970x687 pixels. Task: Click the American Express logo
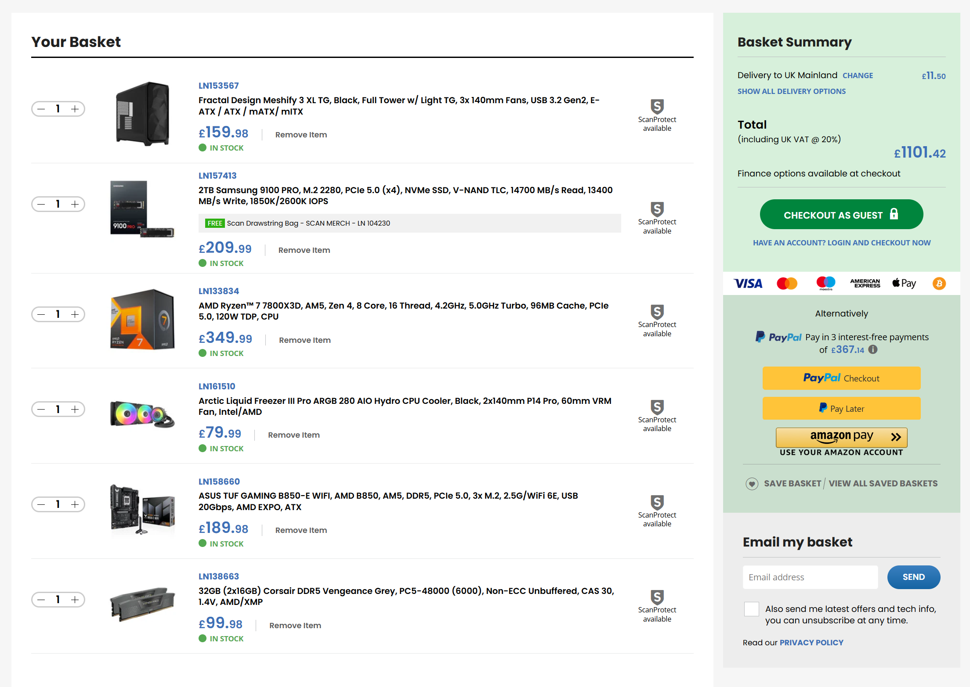point(865,284)
